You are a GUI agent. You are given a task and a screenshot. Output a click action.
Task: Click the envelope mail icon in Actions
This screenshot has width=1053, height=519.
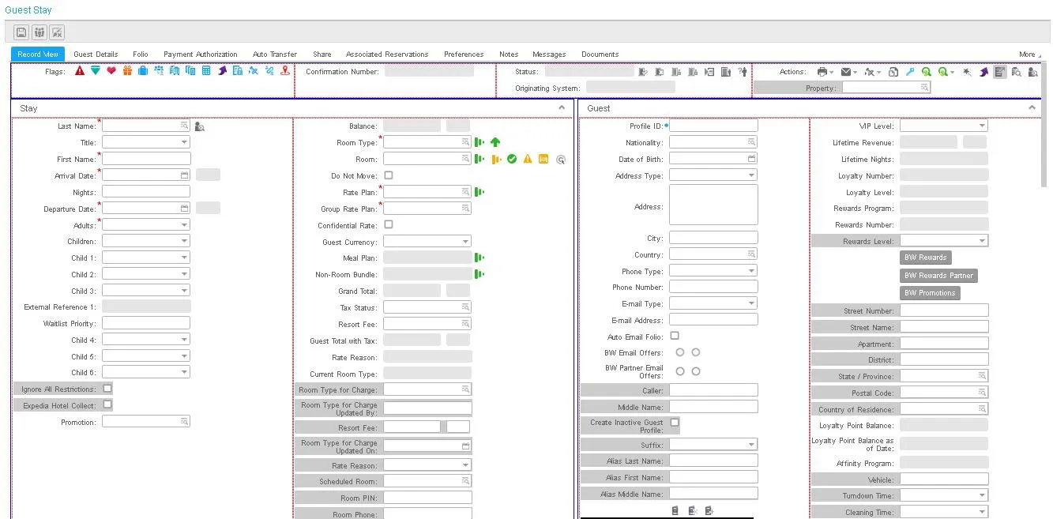846,72
